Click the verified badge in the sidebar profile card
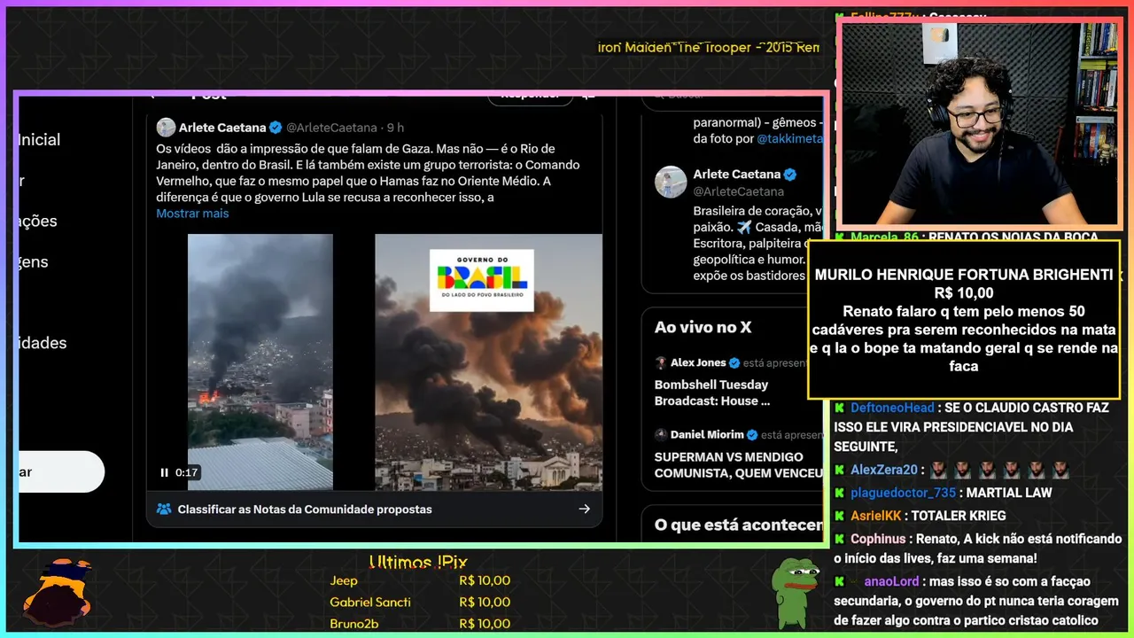This screenshot has height=638, width=1134. [790, 175]
